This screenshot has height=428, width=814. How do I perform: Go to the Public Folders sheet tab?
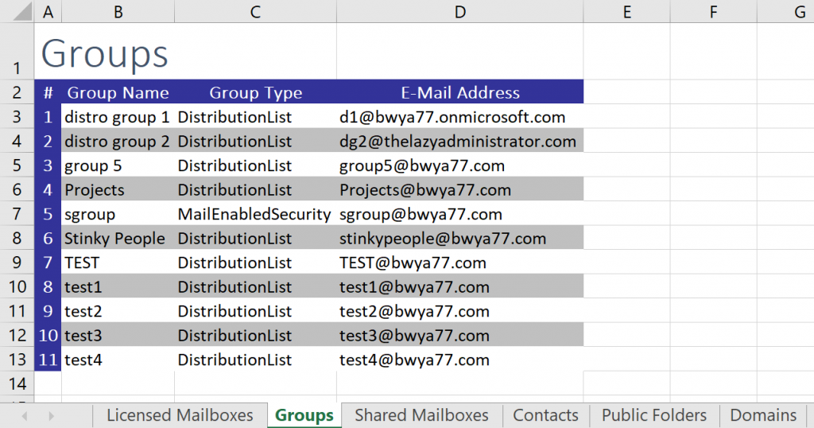pyautogui.click(x=654, y=415)
